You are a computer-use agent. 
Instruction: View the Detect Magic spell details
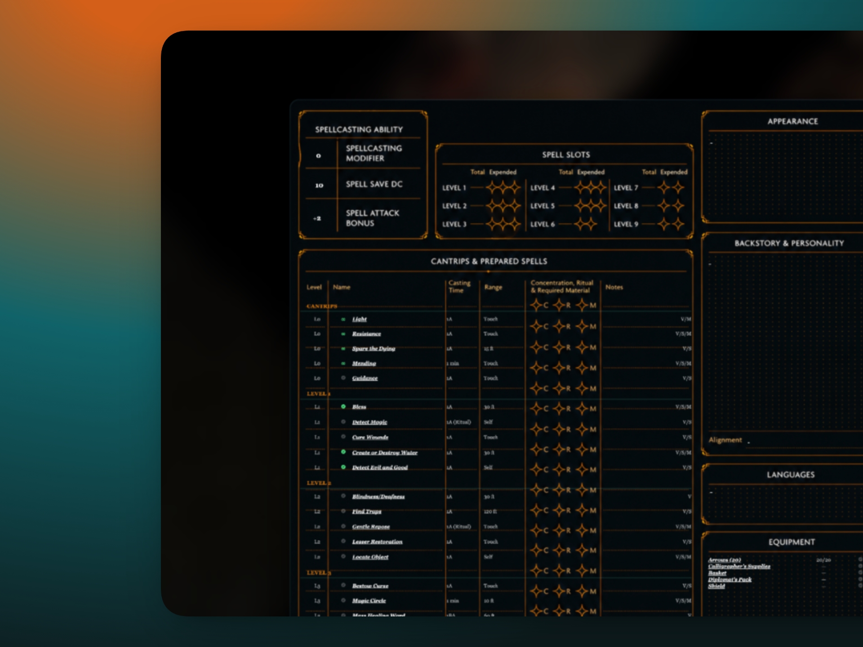(369, 422)
